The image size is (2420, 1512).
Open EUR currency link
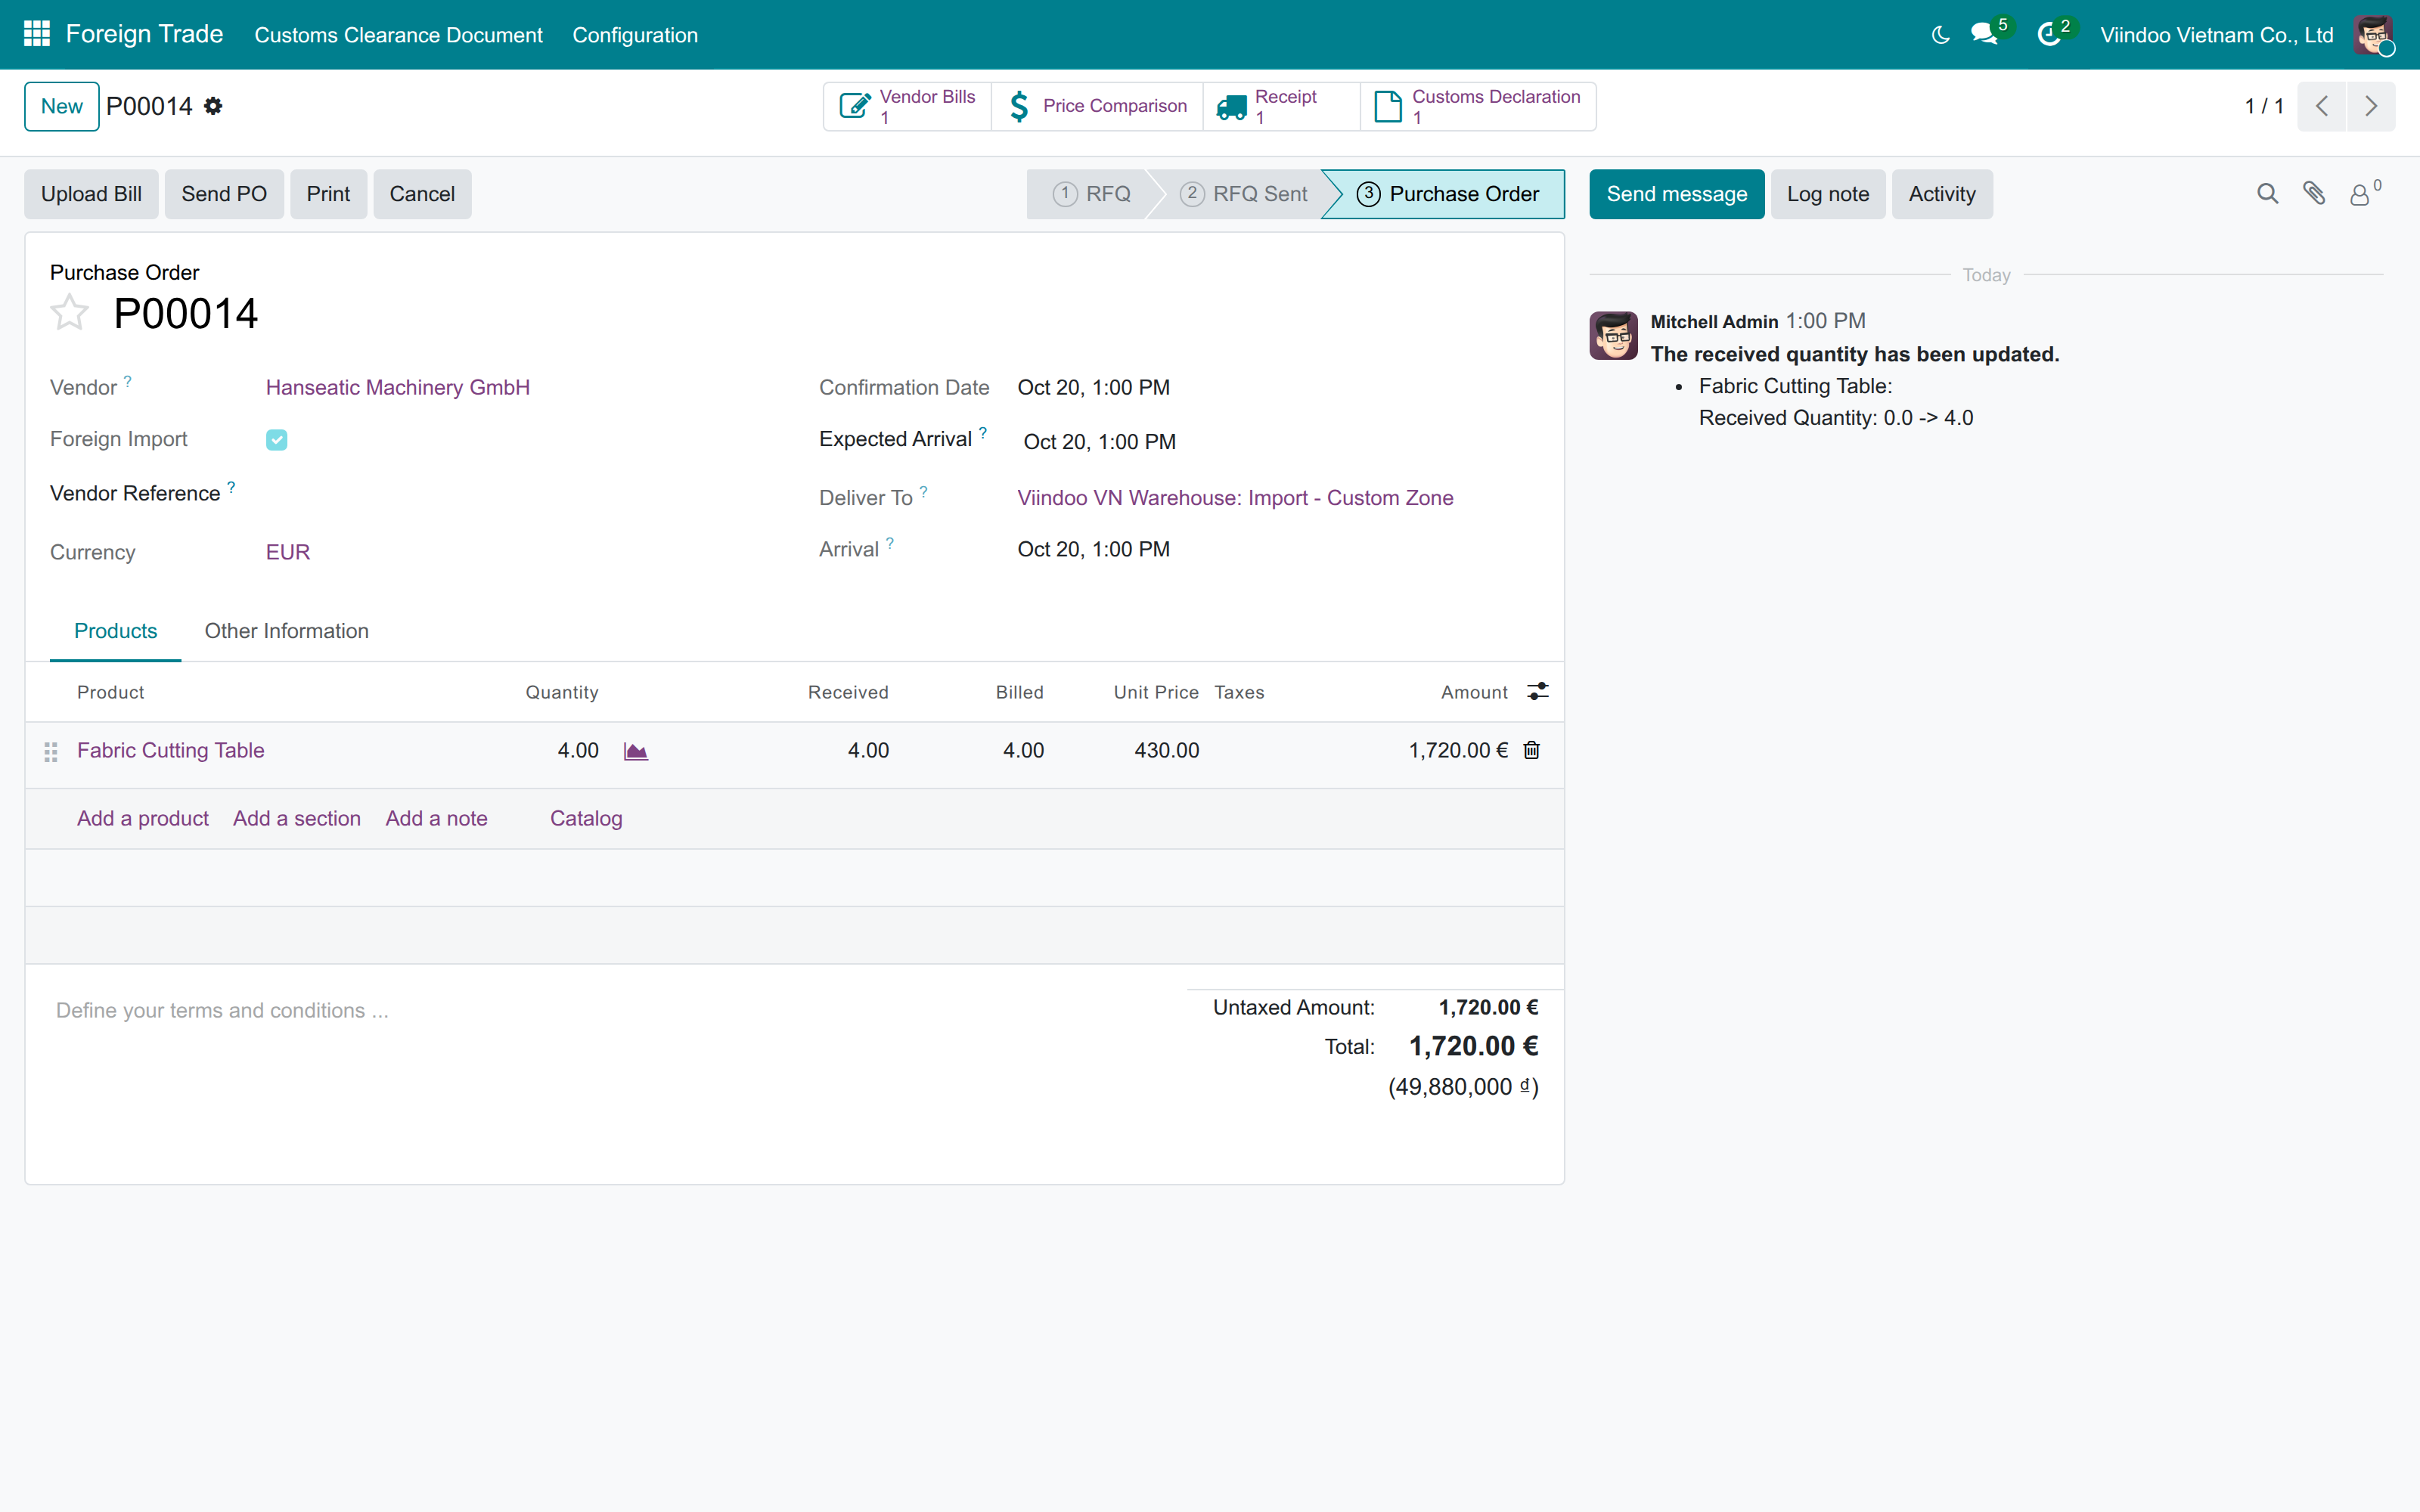tap(288, 552)
